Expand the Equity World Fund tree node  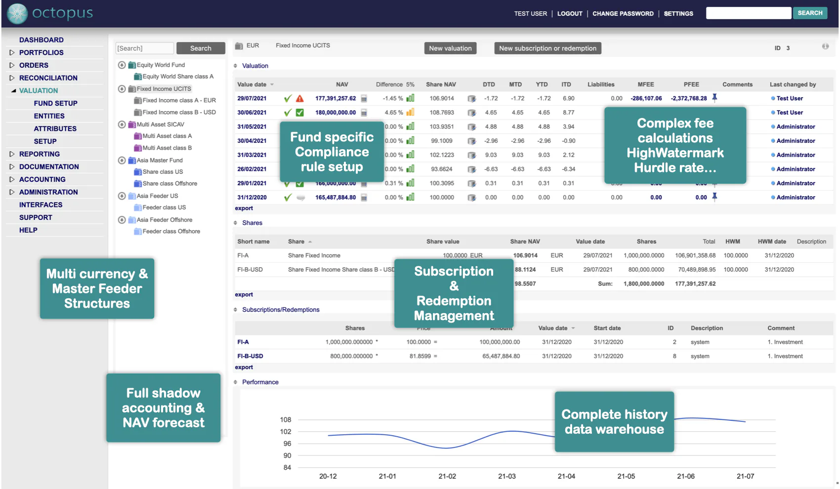(122, 65)
